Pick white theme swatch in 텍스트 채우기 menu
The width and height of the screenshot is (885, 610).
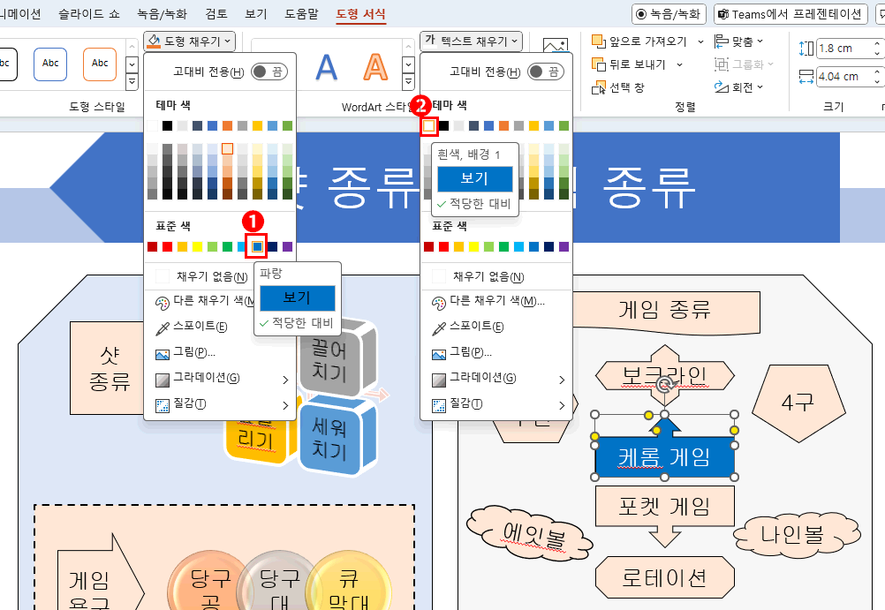click(429, 126)
